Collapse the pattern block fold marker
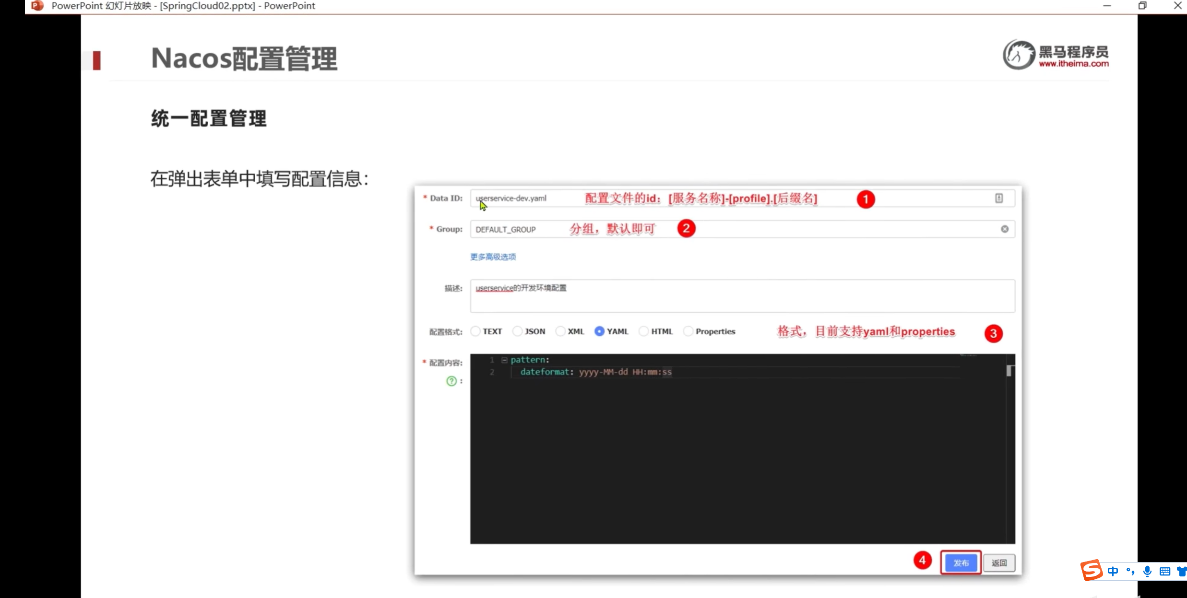Viewport: 1187px width, 598px height. 504,360
